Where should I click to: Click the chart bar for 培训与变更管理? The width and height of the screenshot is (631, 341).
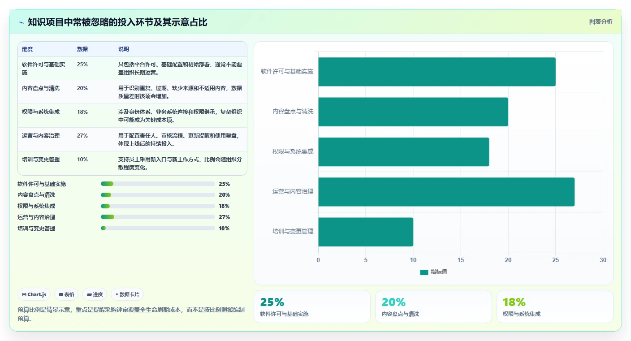(366, 232)
